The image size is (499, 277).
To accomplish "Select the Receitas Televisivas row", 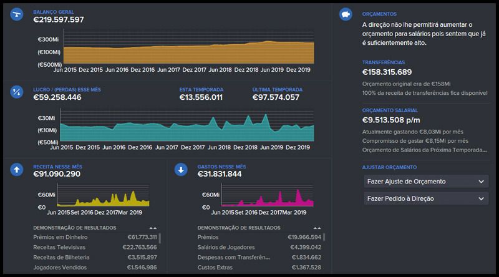I will click(60, 248).
